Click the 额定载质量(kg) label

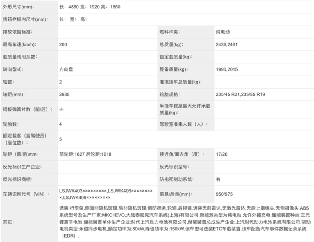[176, 57]
